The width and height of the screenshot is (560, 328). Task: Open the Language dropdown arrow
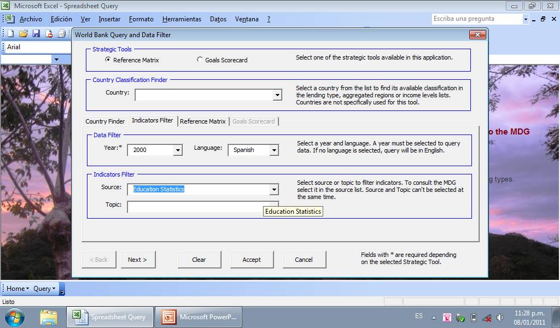(x=274, y=150)
